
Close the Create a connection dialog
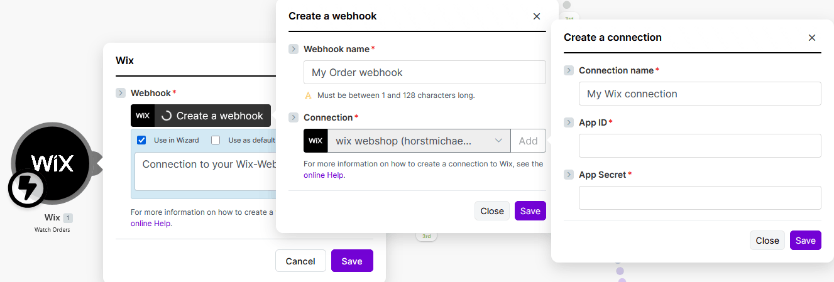[x=812, y=38]
